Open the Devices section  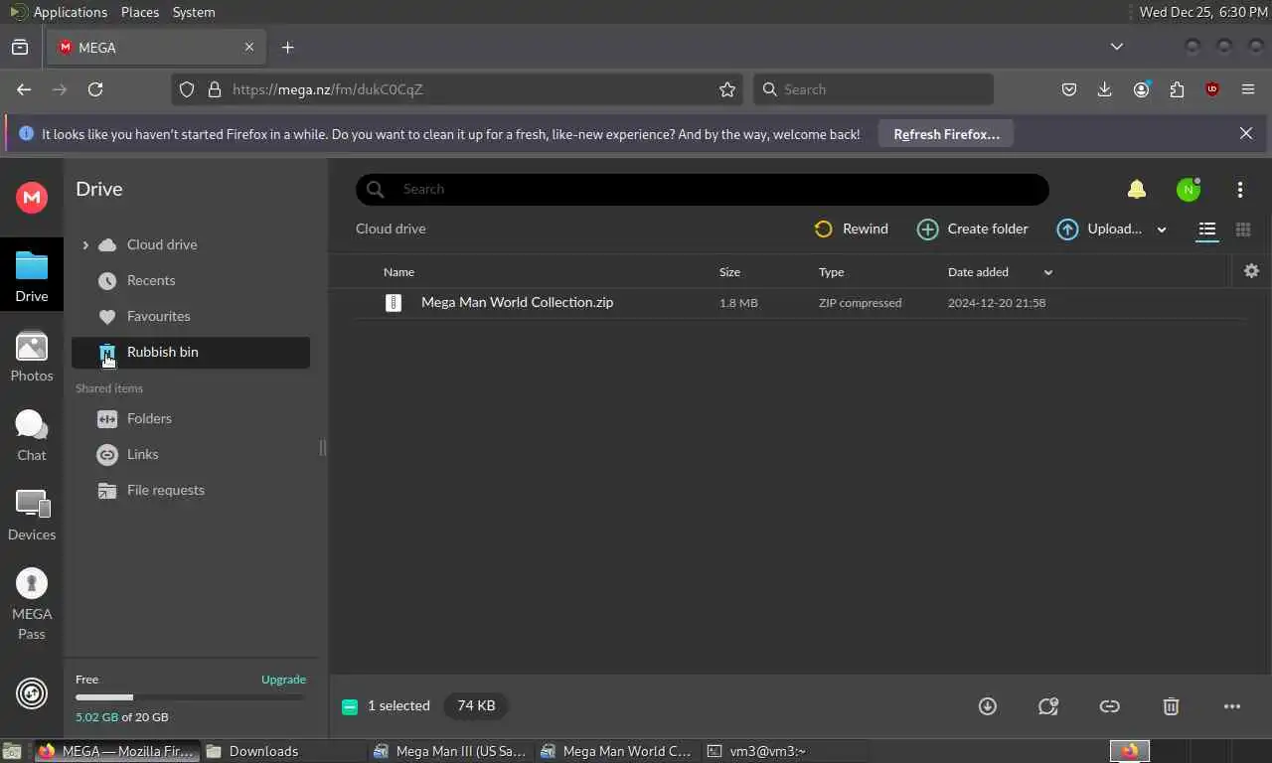click(32, 516)
